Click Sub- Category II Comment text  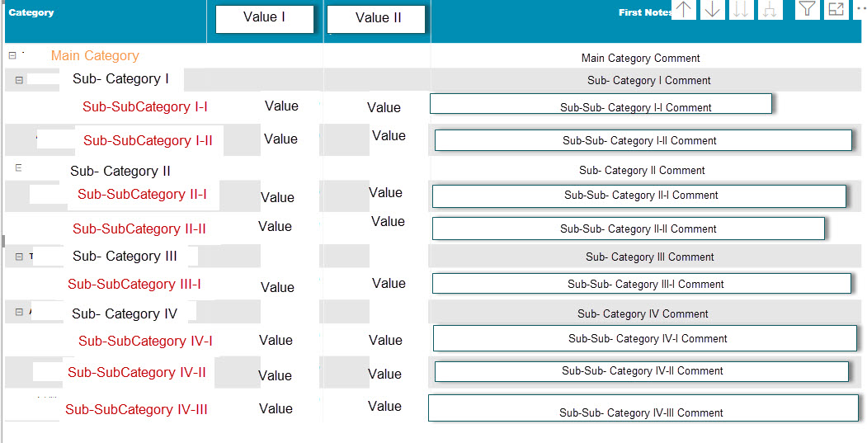642,170
